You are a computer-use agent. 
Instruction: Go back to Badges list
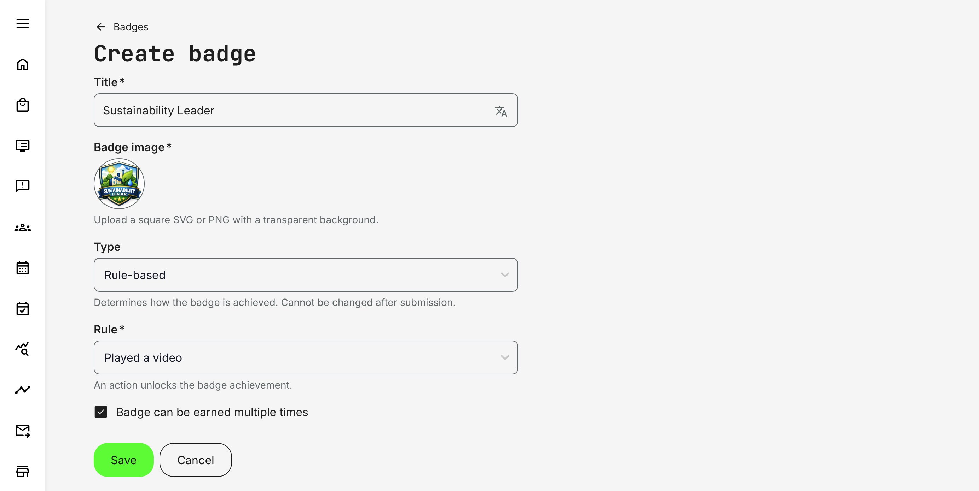[x=131, y=26]
